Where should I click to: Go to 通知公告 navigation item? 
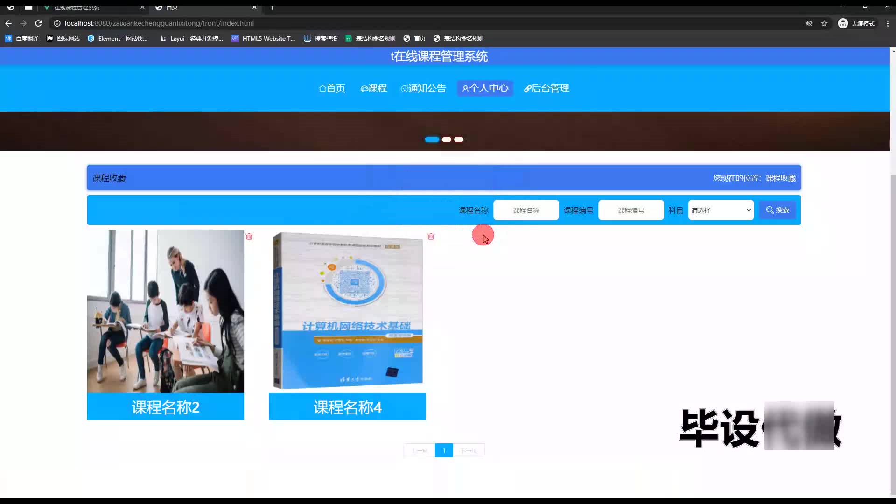point(423,88)
